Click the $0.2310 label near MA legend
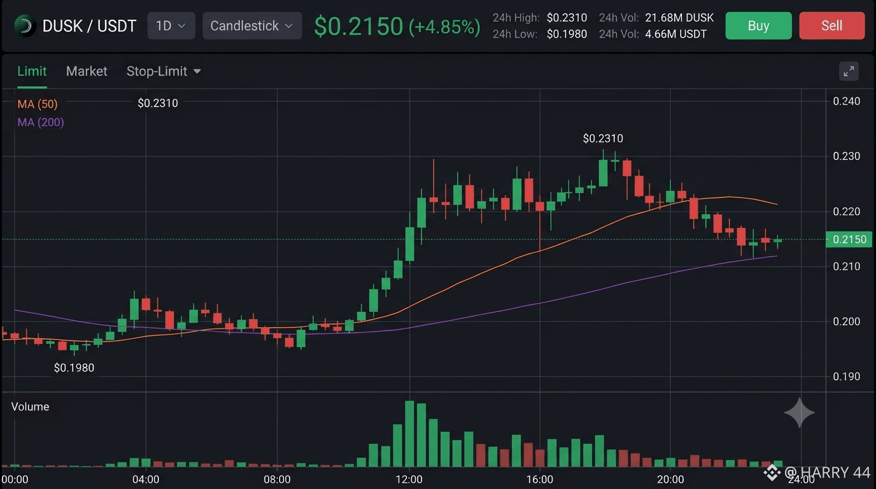 pyautogui.click(x=158, y=103)
